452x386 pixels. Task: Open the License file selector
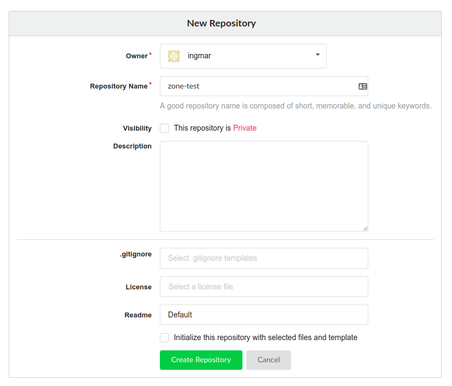tap(264, 287)
